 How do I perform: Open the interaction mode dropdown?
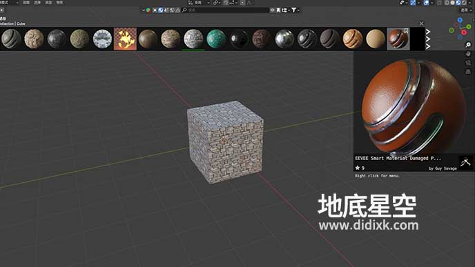9,3
